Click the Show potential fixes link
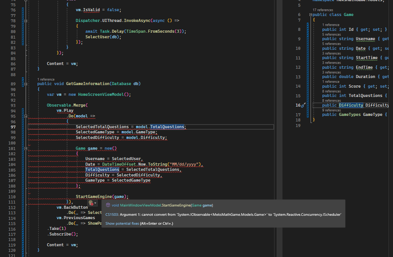The height and width of the screenshot is (257, 393). click(122, 224)
